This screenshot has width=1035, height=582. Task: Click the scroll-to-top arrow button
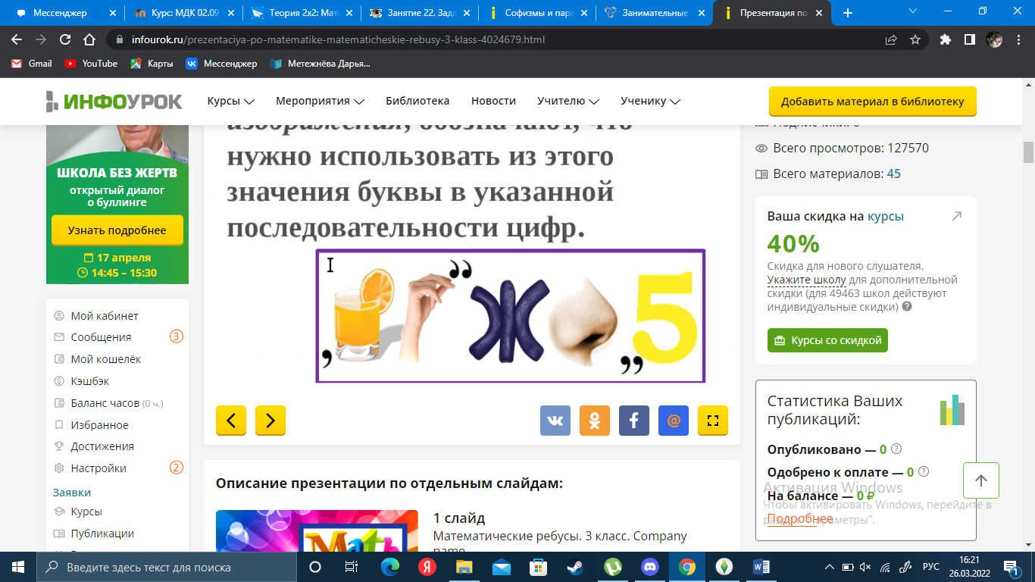point(981,480)
